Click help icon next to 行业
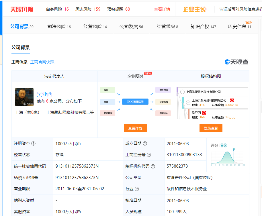The height and width of the screenshot is (216, 262). [x=137, y=189]
